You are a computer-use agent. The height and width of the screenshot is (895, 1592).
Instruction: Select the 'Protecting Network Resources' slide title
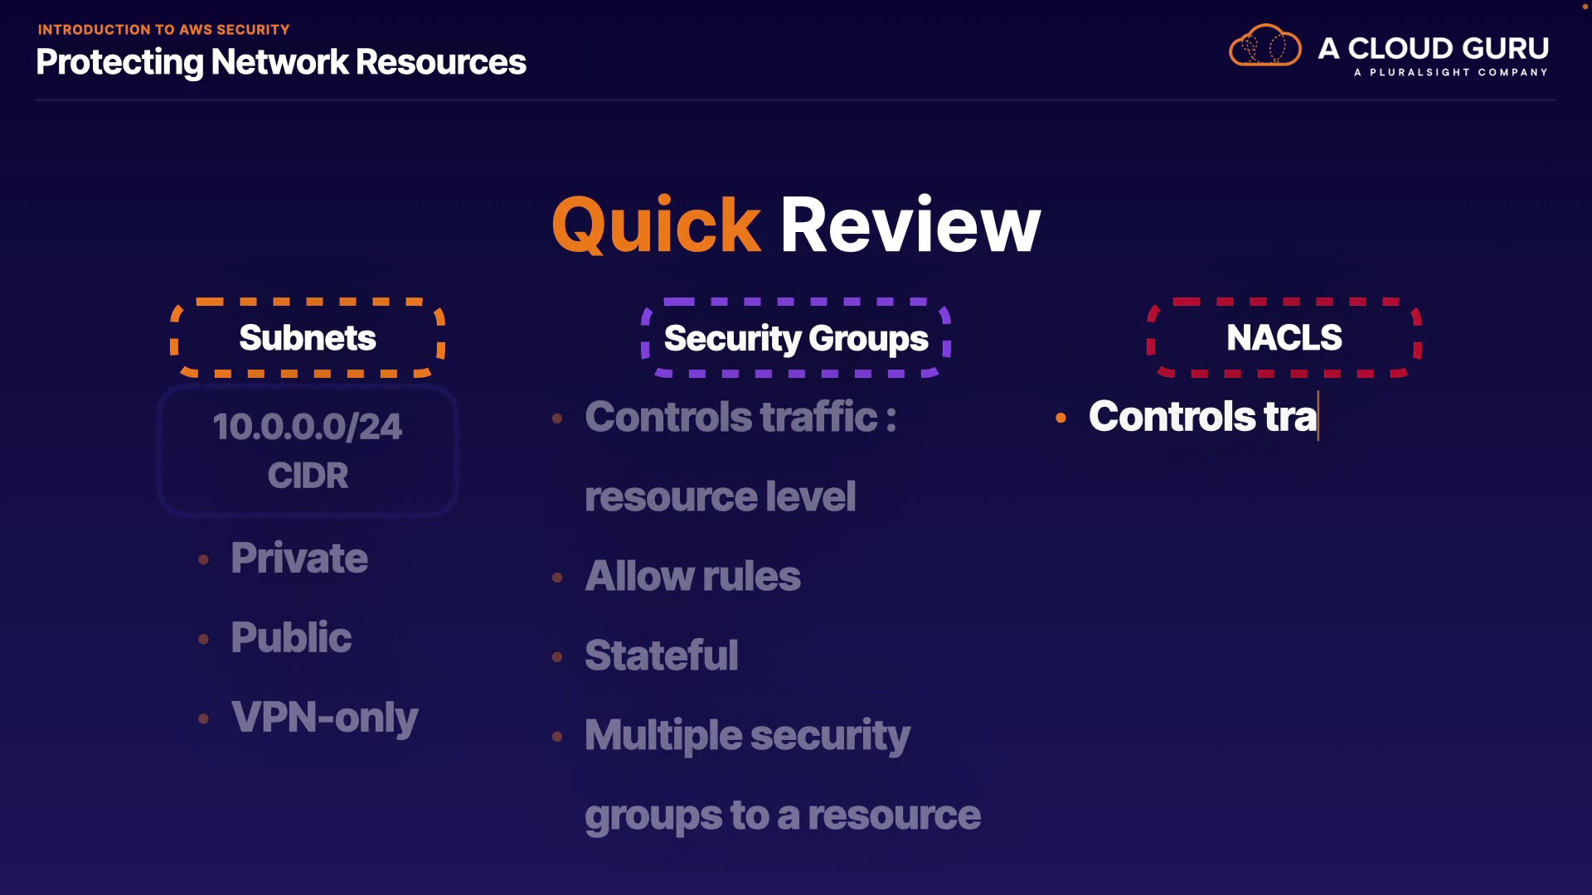[x=281, y=62]
